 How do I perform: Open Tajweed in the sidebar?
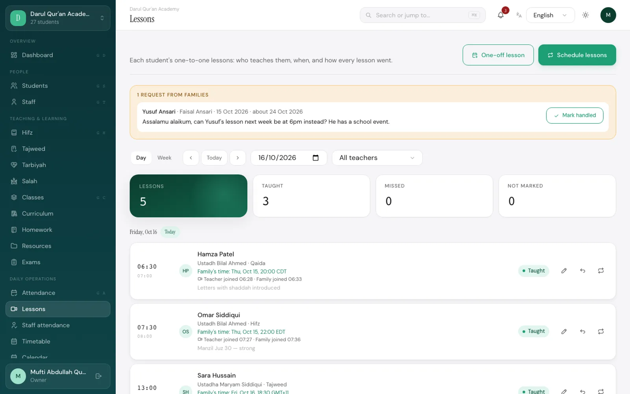[x=58, y=149]
